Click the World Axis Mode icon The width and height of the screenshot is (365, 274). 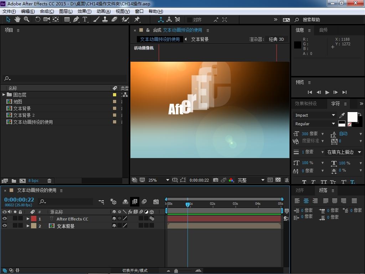click(x=169, y=20)
